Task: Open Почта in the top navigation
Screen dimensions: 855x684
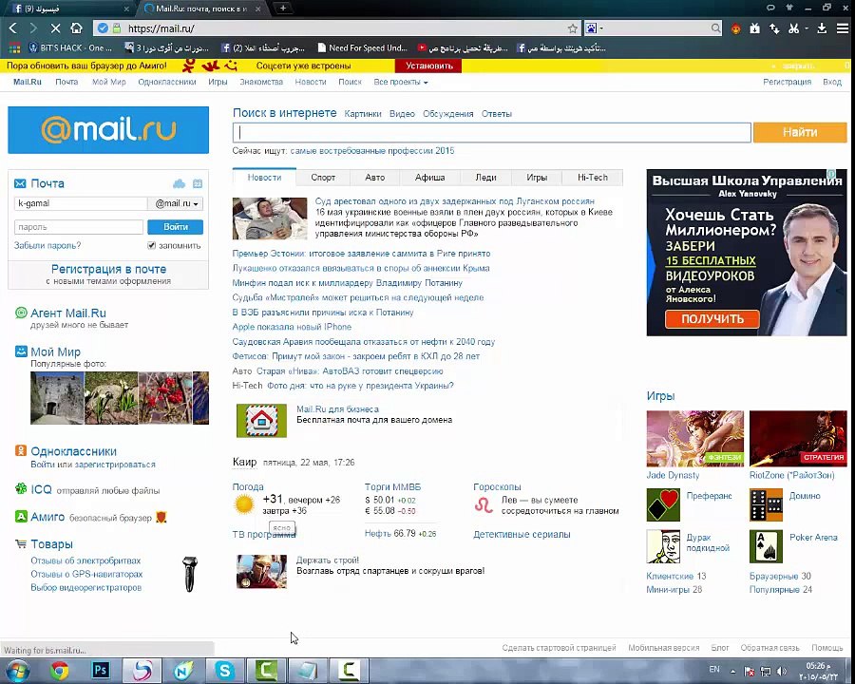Action: pyautogui.click(x=66, y=82)
